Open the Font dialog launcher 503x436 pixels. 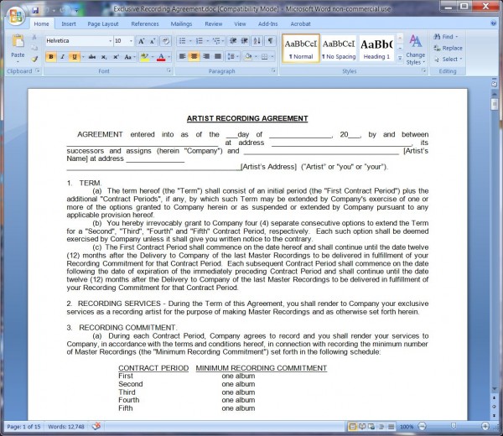[x=169, y=70]
